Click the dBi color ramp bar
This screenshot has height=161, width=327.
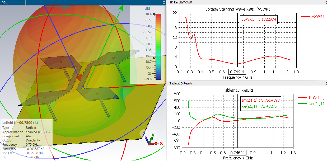[158, 47]
